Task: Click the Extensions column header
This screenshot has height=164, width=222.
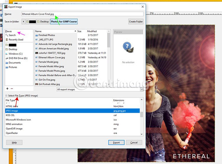Action: click(126, 100)
